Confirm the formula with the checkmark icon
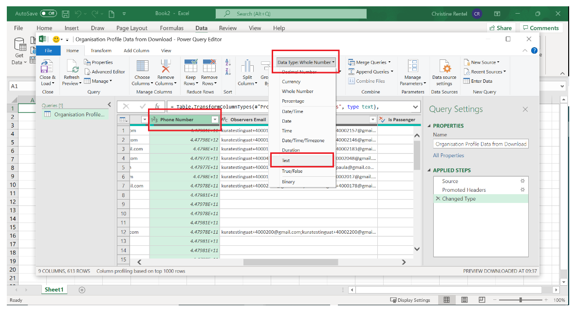Viewport: 575px width, 314px height. 142,107
